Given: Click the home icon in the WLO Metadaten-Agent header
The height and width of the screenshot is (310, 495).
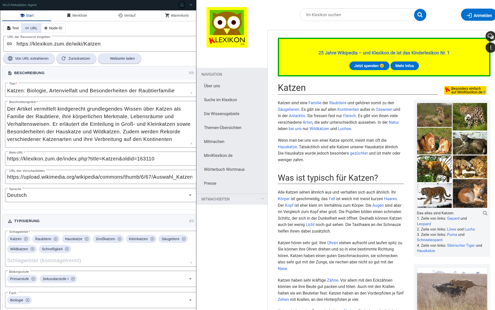Looking at the screenshot, I should tap(182, 5).
